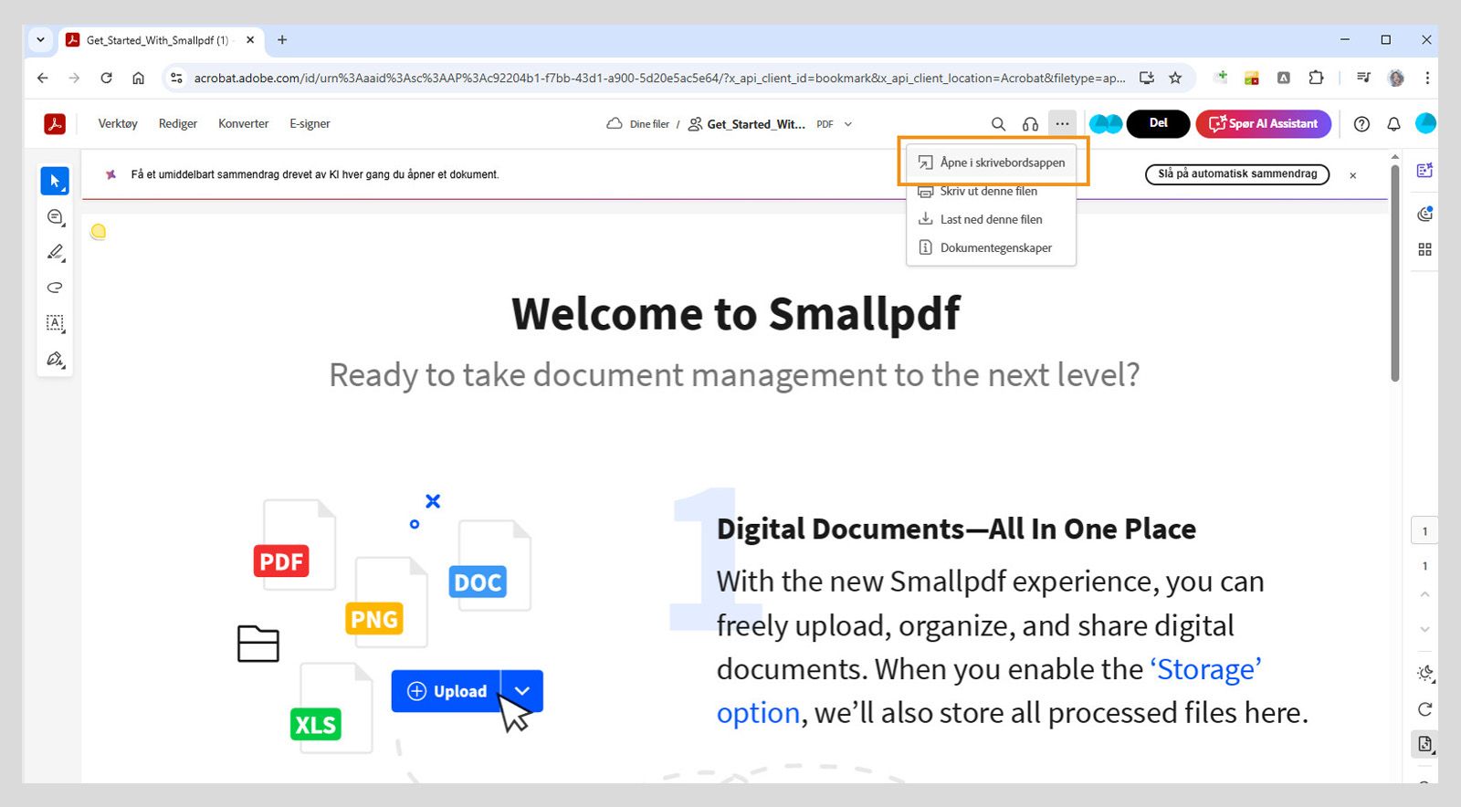
Task: Bookmark this page with star icon
Action: (x=1175, y=78)
